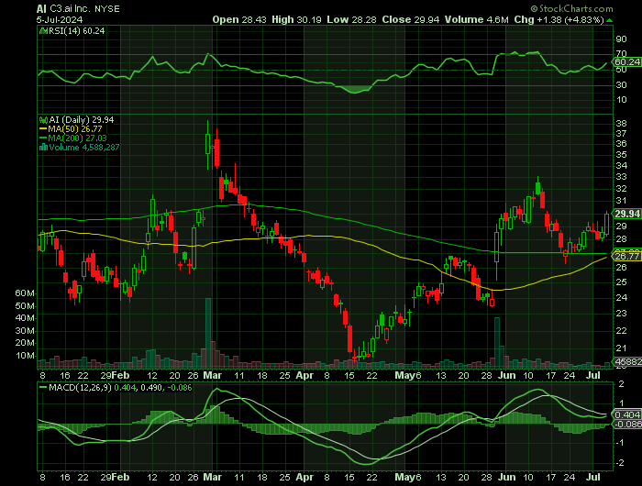Click the 0.404 MACD tag on right axis
Screen dimensions: 642x486
(x=626, y=414)
